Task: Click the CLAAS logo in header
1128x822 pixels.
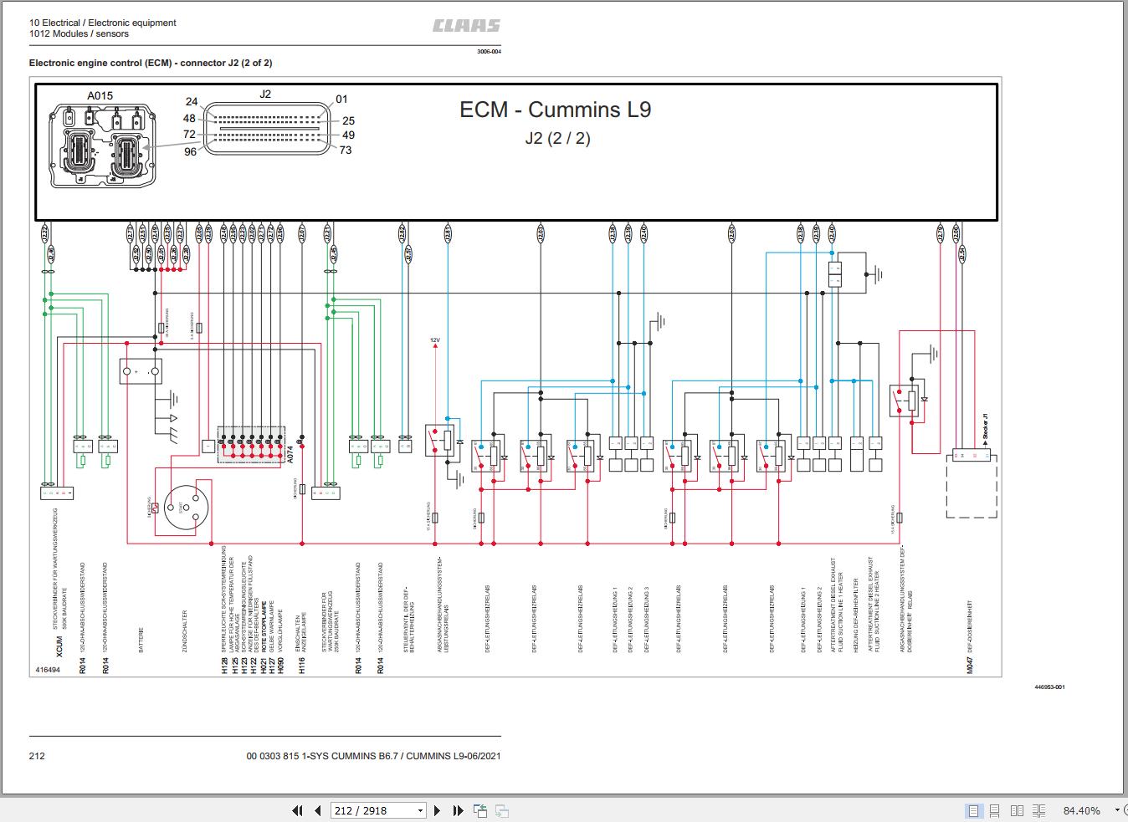Action: pyautogui.click(x=466, y=26)
